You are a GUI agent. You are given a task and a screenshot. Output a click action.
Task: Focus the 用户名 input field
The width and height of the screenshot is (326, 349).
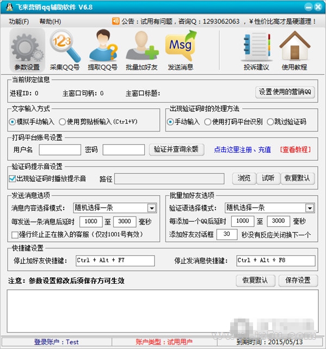[x=60, y=150]
